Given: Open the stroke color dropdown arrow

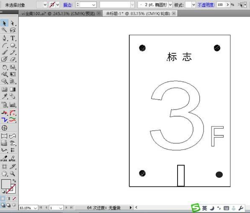Looking at the screenshot, I should (x=58, y=5).
